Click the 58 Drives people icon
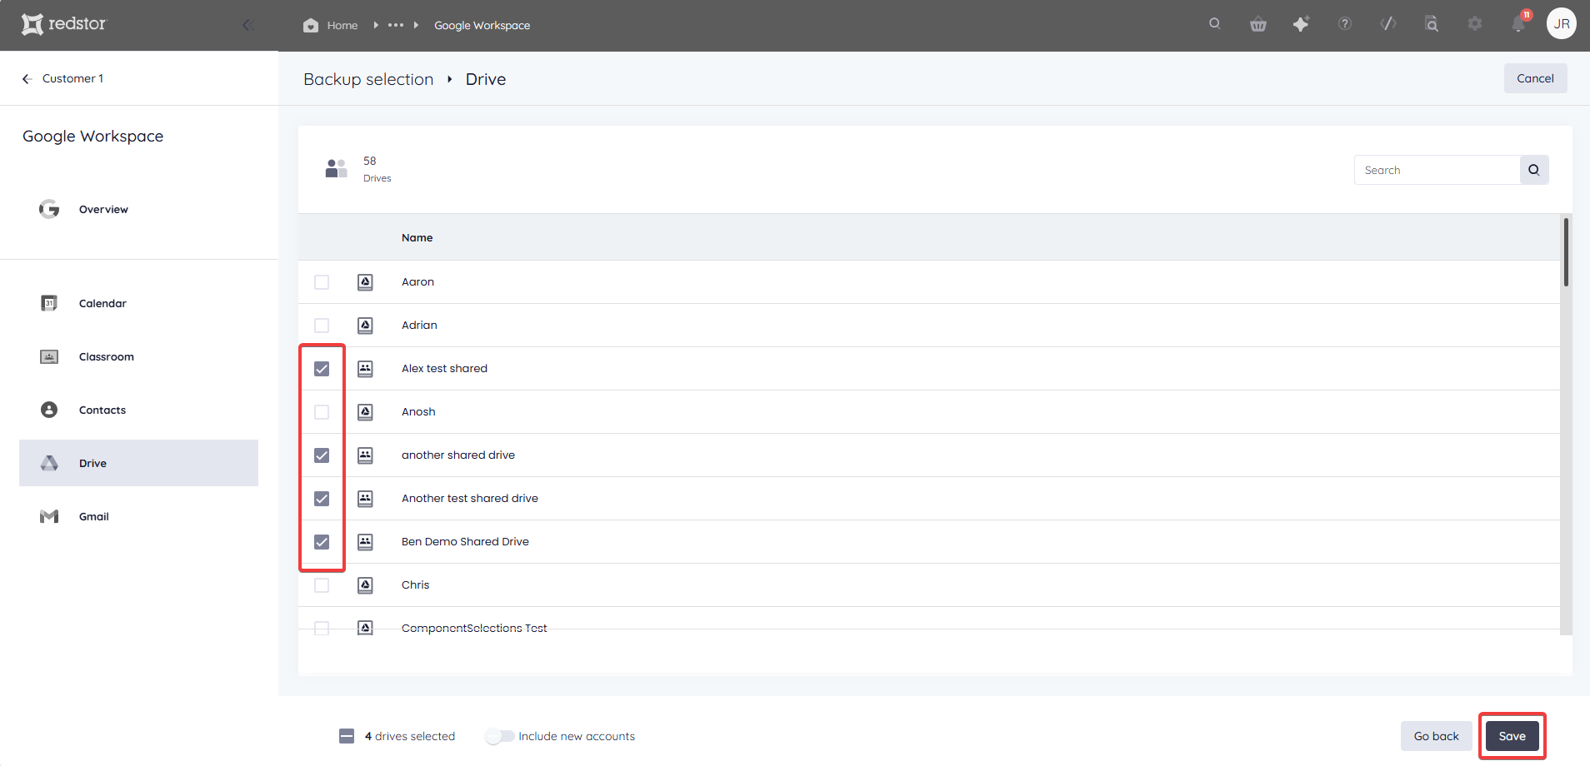This screenshot has width=1590, height=766. coord(336,169)
